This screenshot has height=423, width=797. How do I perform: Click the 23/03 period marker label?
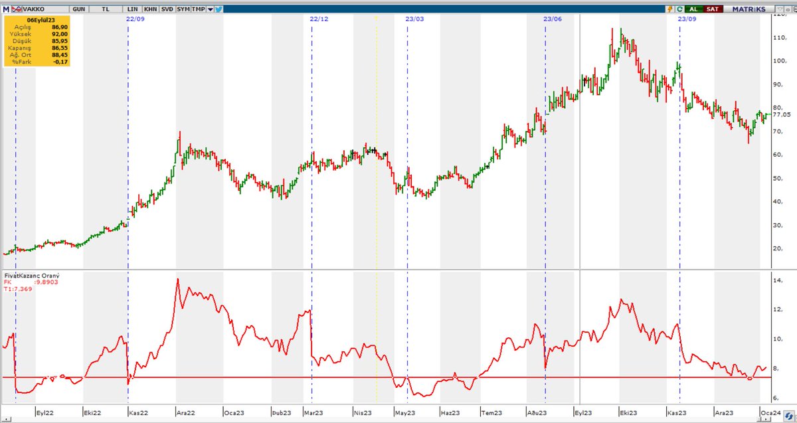pos(414,19)
